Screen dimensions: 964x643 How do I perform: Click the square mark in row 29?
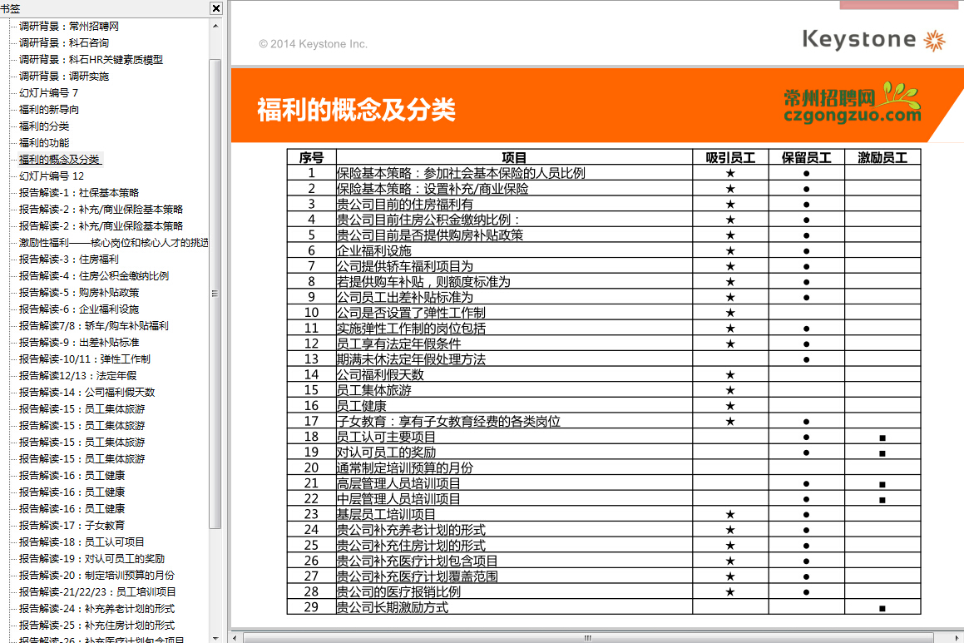point(882,608)
